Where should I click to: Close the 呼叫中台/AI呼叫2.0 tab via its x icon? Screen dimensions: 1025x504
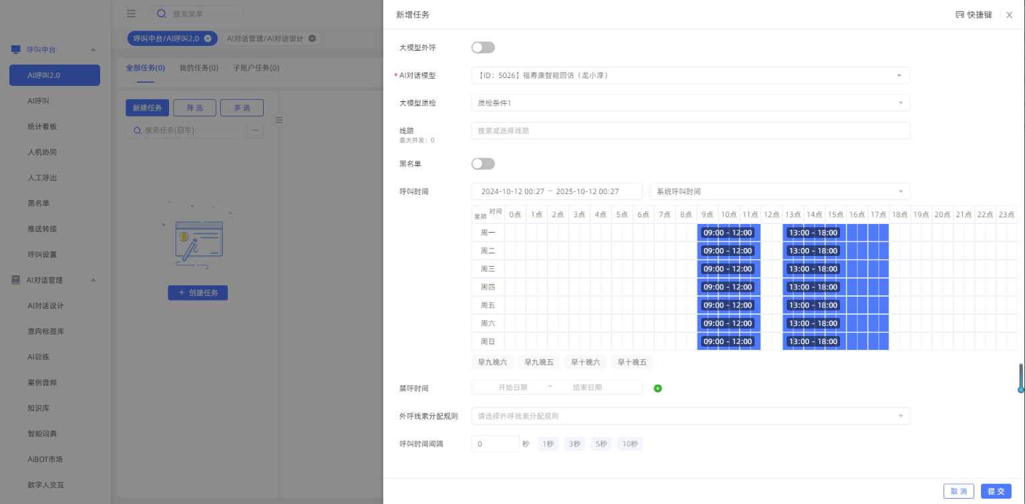[208, 39]
